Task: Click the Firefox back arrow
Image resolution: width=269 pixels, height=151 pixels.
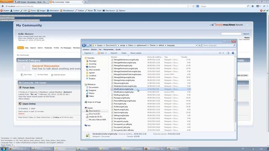Action: pyautogui.click(x=3, y=6)
